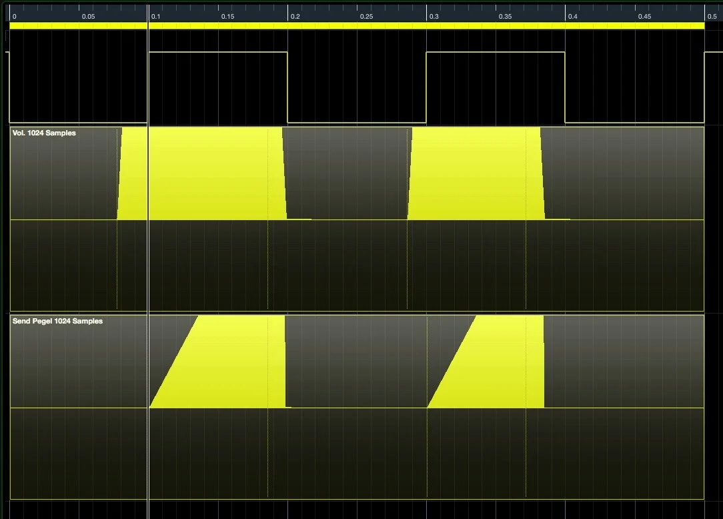The height and width of the screenshot is (519, 723).
Task: Click the 0.2 ruler mark
Action: pyautogui.click(x=295, y=16)
